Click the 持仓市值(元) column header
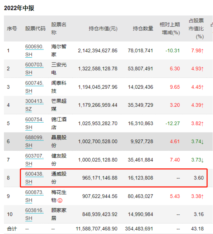Image resolution: width=213 pixels, height=234 pixels. point(103,29)
